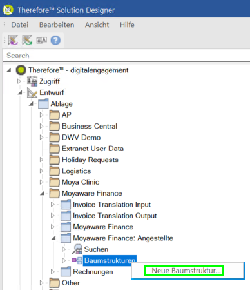Viewport: 250px width, 290px height.
Task: Choose Neue Baumstruktur... from context menu
Action: point(186,271)
